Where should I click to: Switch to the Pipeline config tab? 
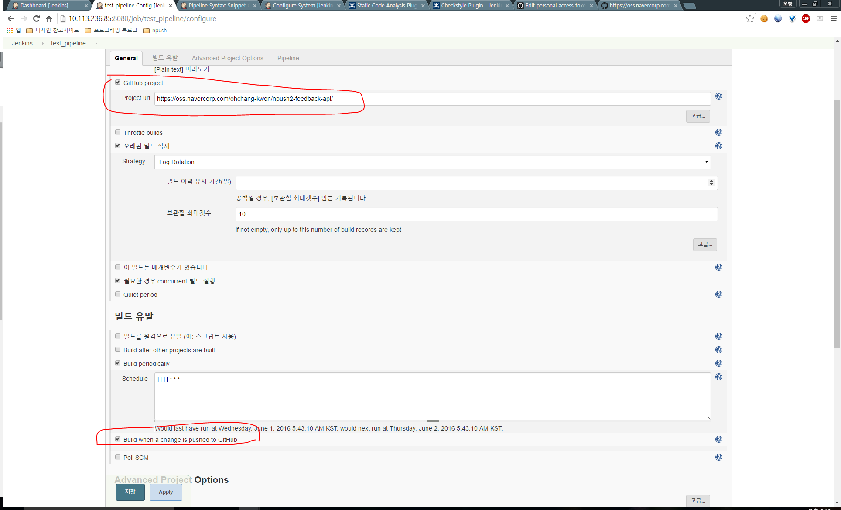coord(288,58)
